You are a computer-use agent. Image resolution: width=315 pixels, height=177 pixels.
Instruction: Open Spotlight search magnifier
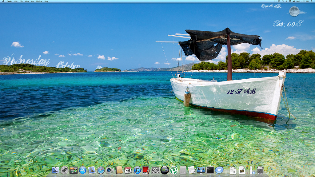[x=312, y=1]
